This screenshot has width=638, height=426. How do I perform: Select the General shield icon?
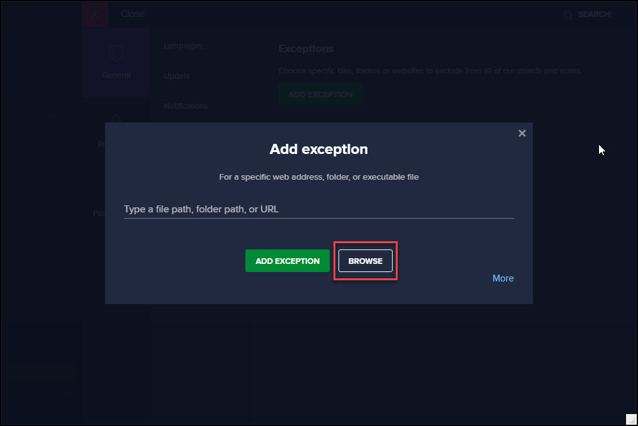[x=116, y=53]
